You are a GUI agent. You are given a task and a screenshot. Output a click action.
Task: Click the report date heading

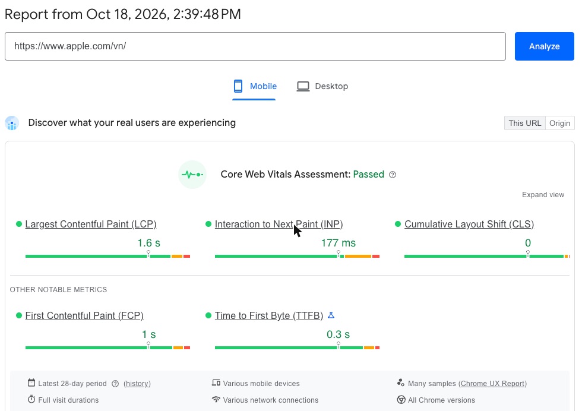click(123, 14)
